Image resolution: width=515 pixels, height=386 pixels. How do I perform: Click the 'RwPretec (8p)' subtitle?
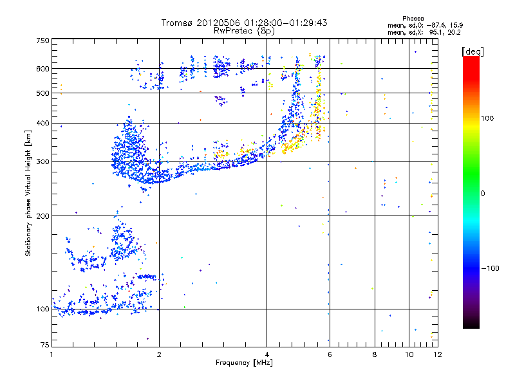[244, 31]
